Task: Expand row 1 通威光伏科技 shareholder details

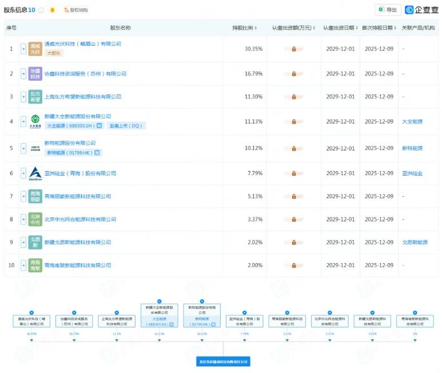Action: pos(23,49)
